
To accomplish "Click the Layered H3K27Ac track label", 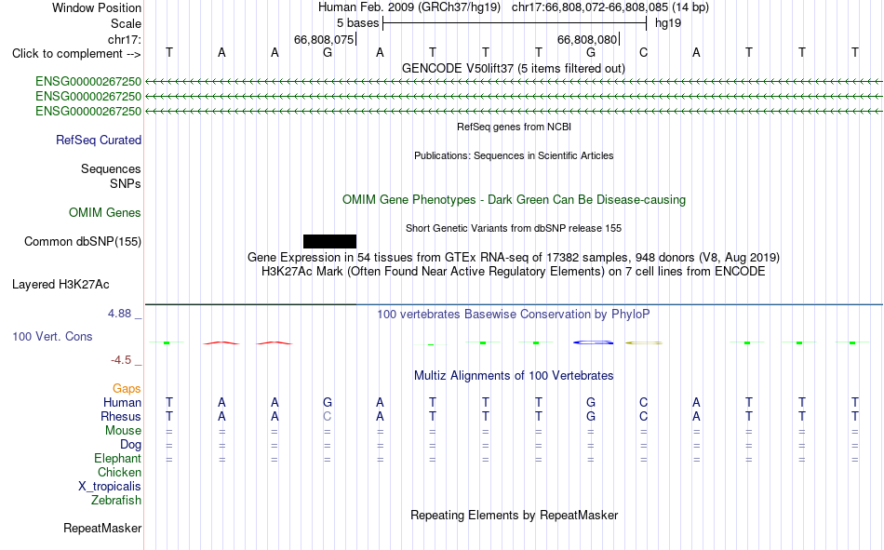I will (60, 285).
